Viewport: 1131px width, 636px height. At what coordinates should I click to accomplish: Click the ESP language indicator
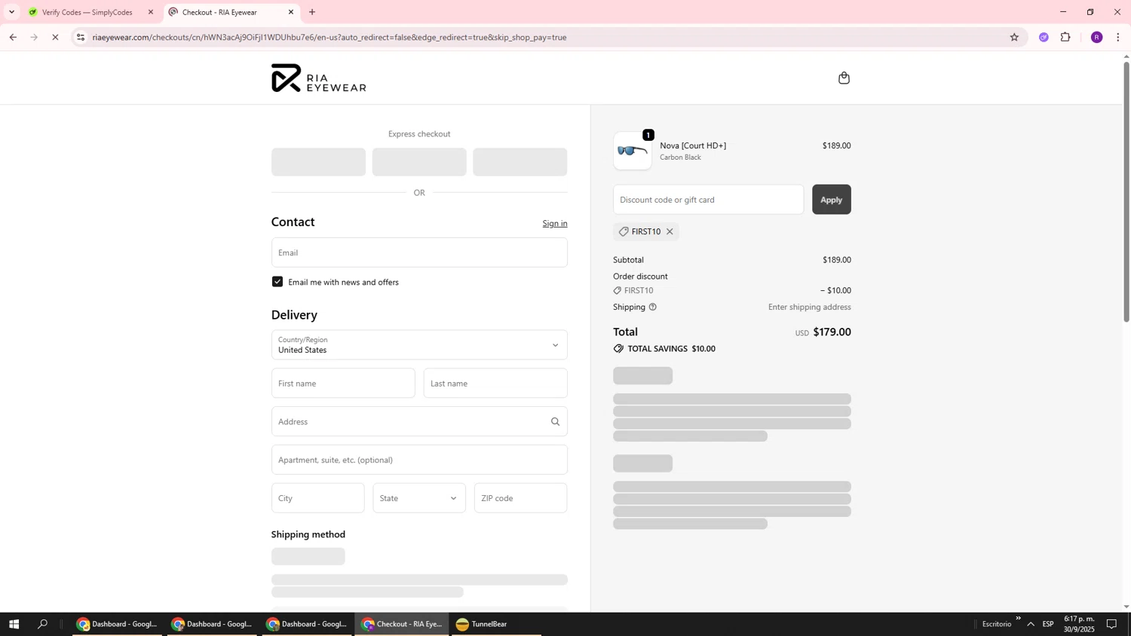coord(1048,624)
